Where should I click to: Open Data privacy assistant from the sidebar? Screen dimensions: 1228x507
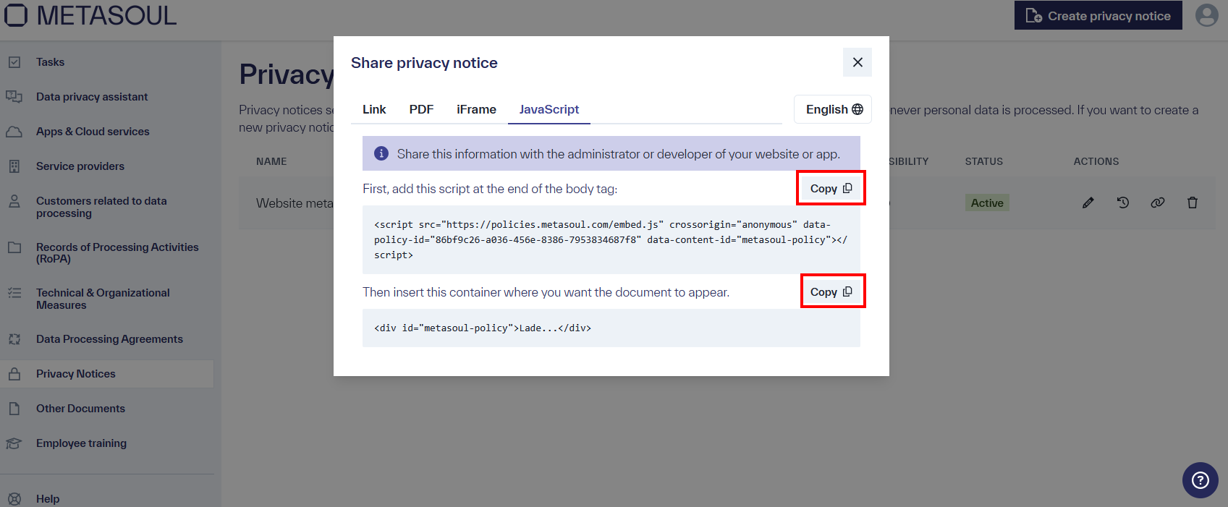coord(14,96)
